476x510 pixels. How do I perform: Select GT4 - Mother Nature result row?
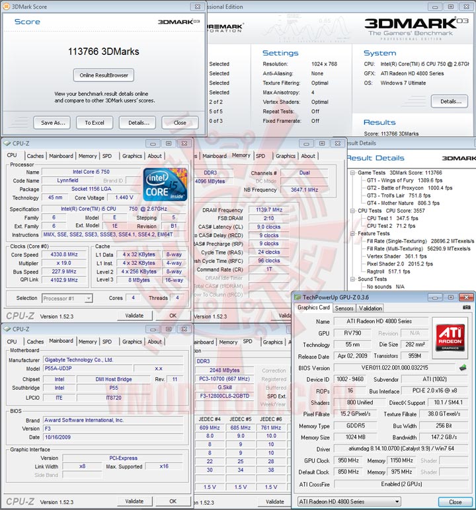[x=403, y=203]
